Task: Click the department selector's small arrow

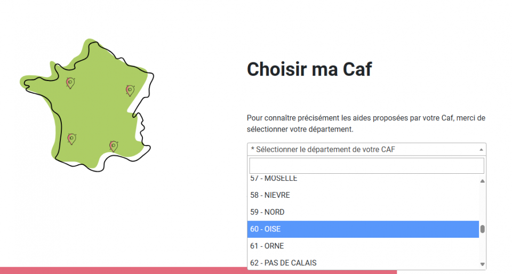Action: click(482, 150)
